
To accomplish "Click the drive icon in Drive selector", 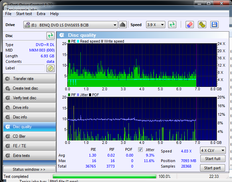I will point(27,25).
